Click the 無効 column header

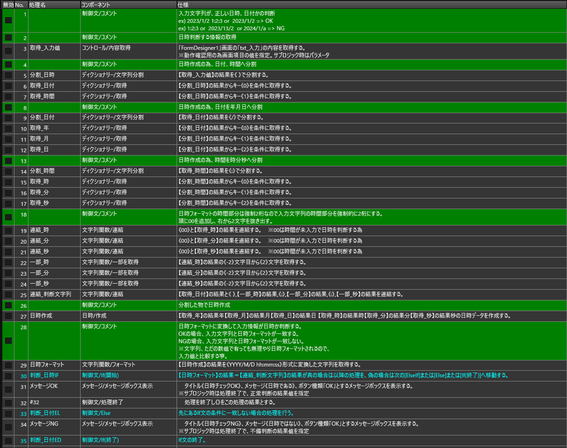(8, 4)
